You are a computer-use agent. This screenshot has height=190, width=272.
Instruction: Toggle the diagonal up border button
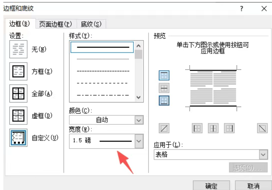click(164, 128)
